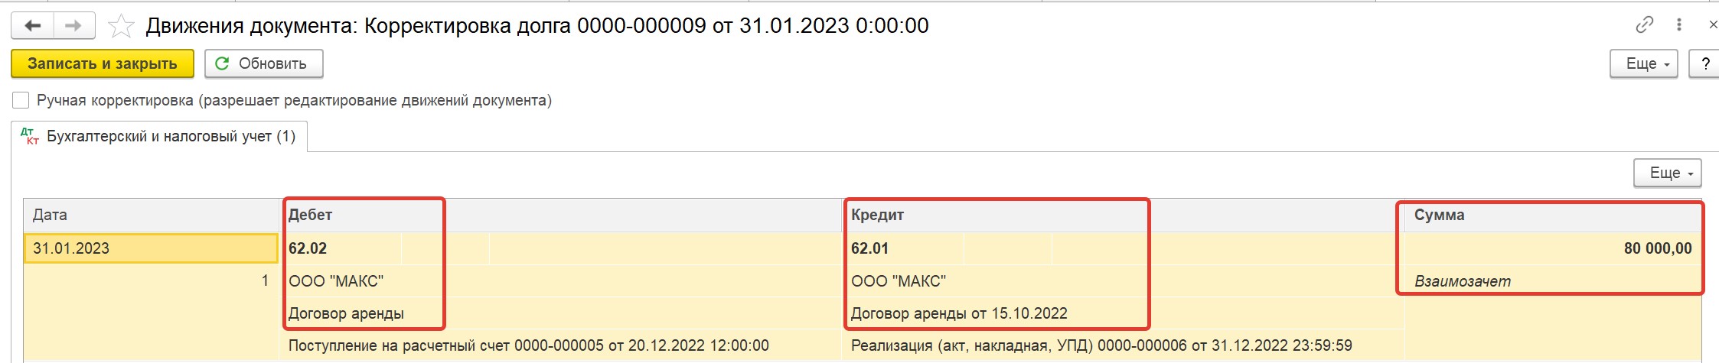Sort by the Дата column header
The image size is (1719, 363).
click(x=152, y=216)
